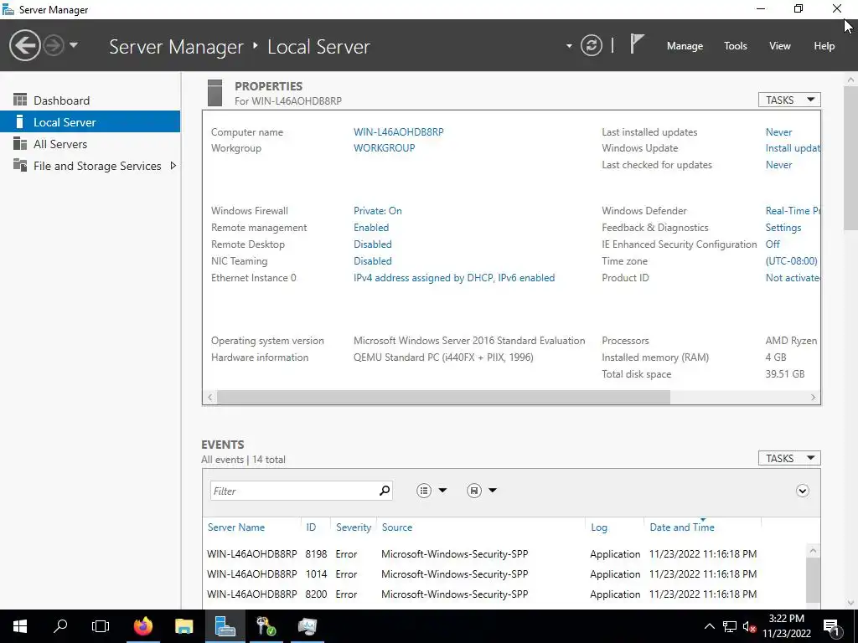
Task: Click the Events Filter input field
Action: (x=294, y=491)
